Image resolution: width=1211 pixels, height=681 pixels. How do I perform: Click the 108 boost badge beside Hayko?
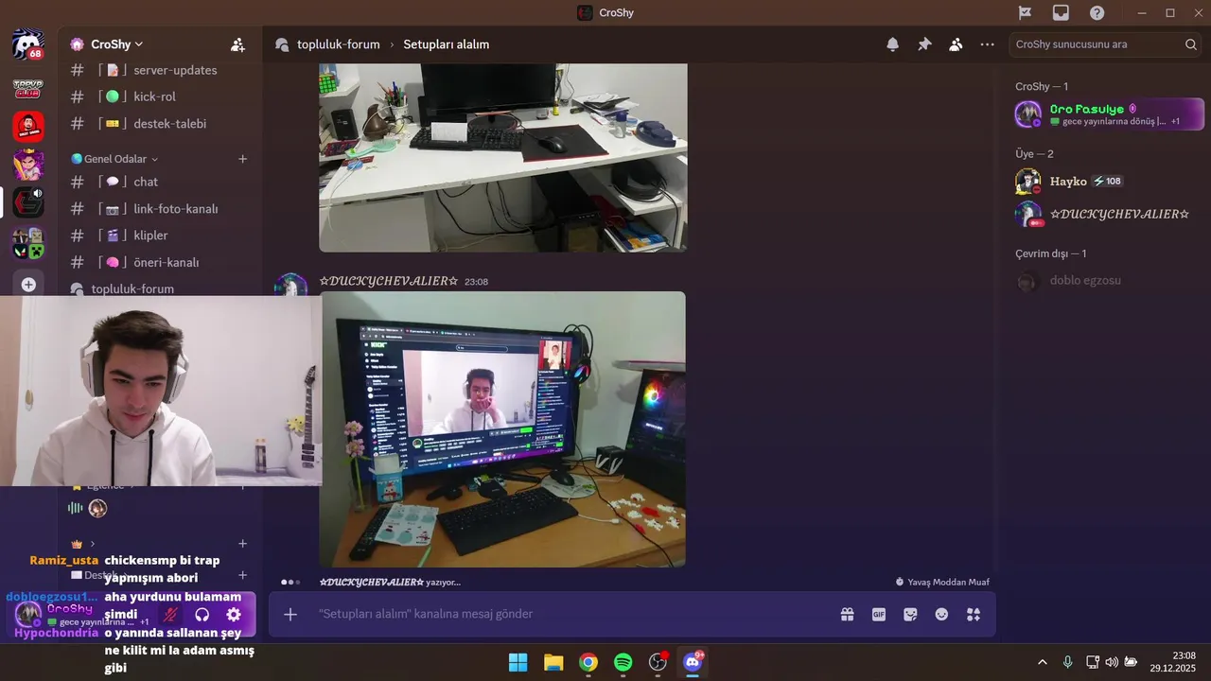click(x=1108, y=182)
